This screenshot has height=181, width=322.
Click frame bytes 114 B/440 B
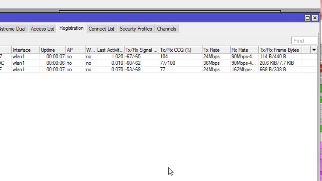(273, 57)
